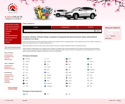
Task: Click the Porsche crest logo
Action: pyautogui.click(x=67, y=78)
